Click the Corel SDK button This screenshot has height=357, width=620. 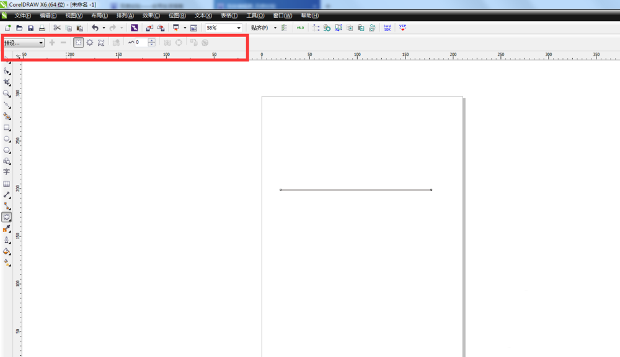coord(387,28)
